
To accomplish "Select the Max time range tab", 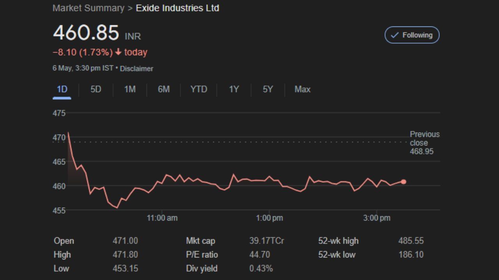I will tap(303, 89).
